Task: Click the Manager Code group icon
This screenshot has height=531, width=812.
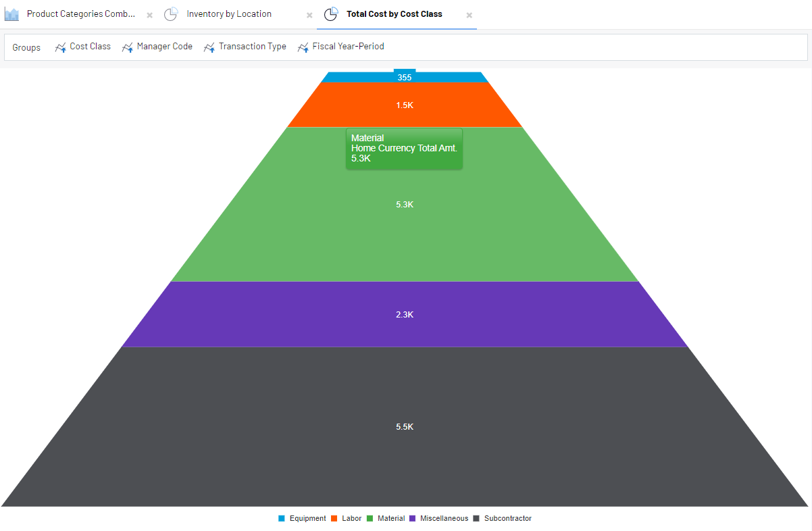Action: (128, 47)
